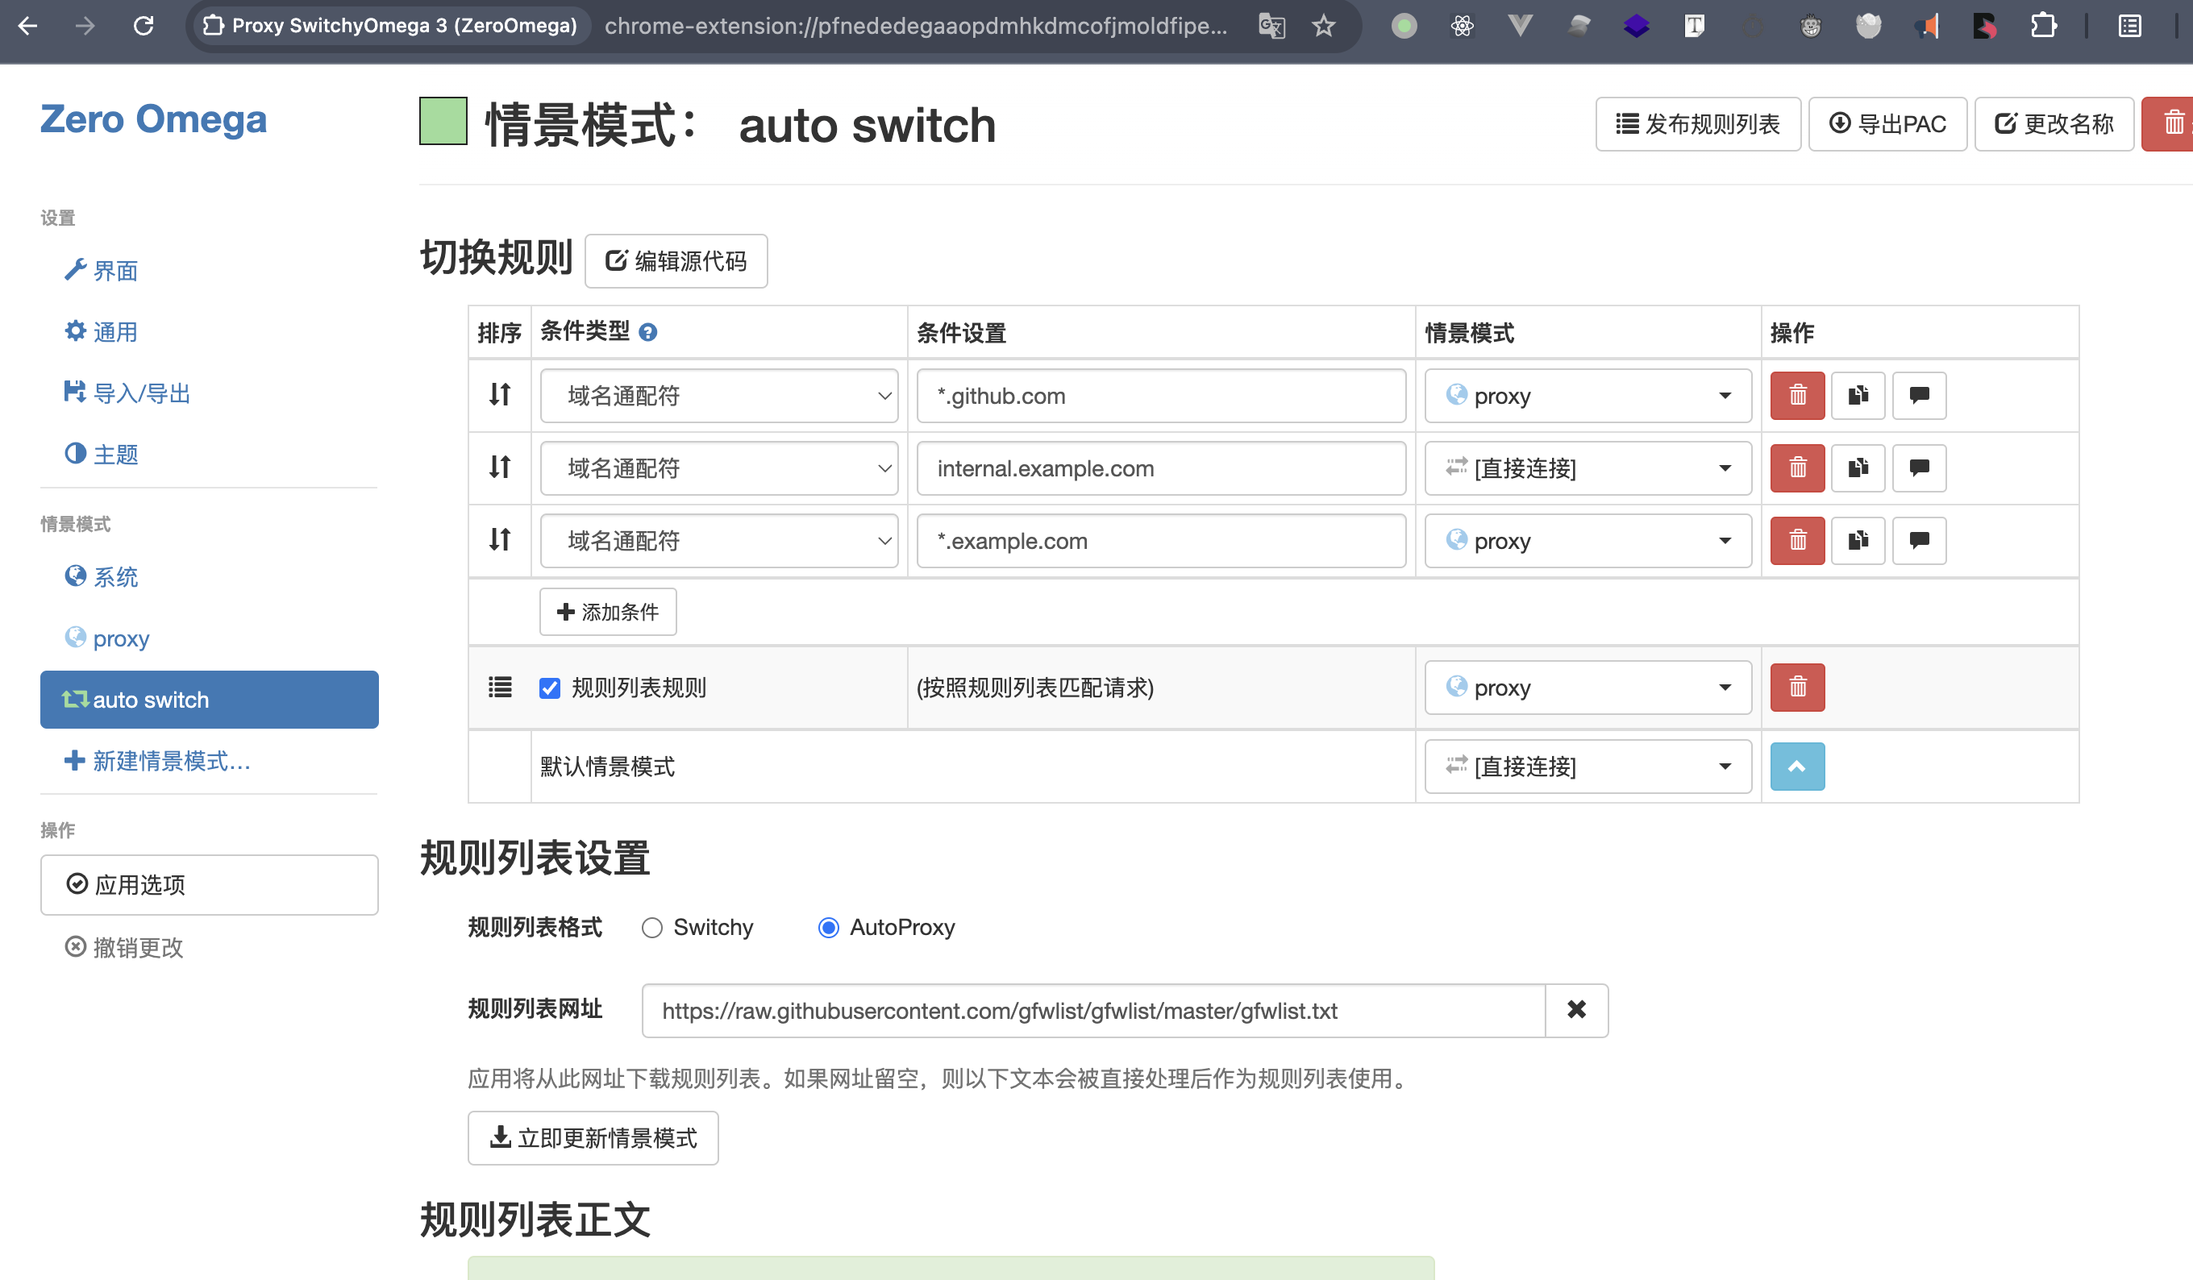Open 主题 settings page
This screenshot has height=1280, width=2193.
[x=101, y=455]
